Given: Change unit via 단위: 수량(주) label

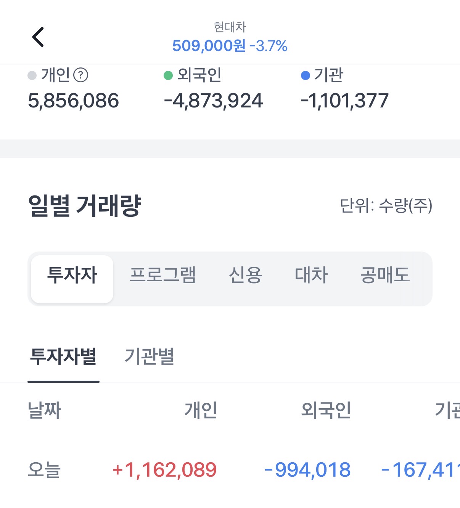Looking at the screenshot, I should point(386,206).
